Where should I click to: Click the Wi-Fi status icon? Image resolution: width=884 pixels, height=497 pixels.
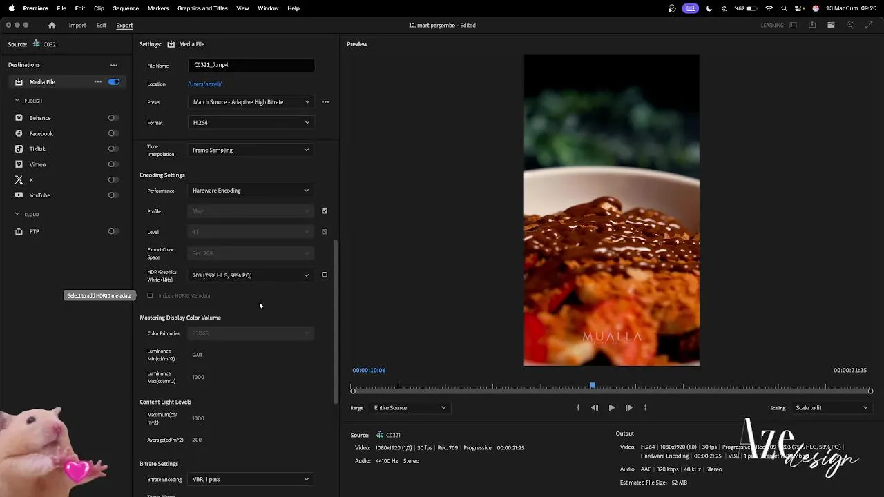769,8
